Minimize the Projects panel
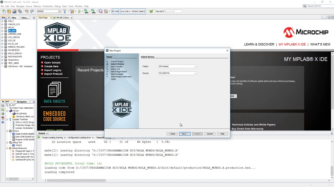 pos(34,18)
